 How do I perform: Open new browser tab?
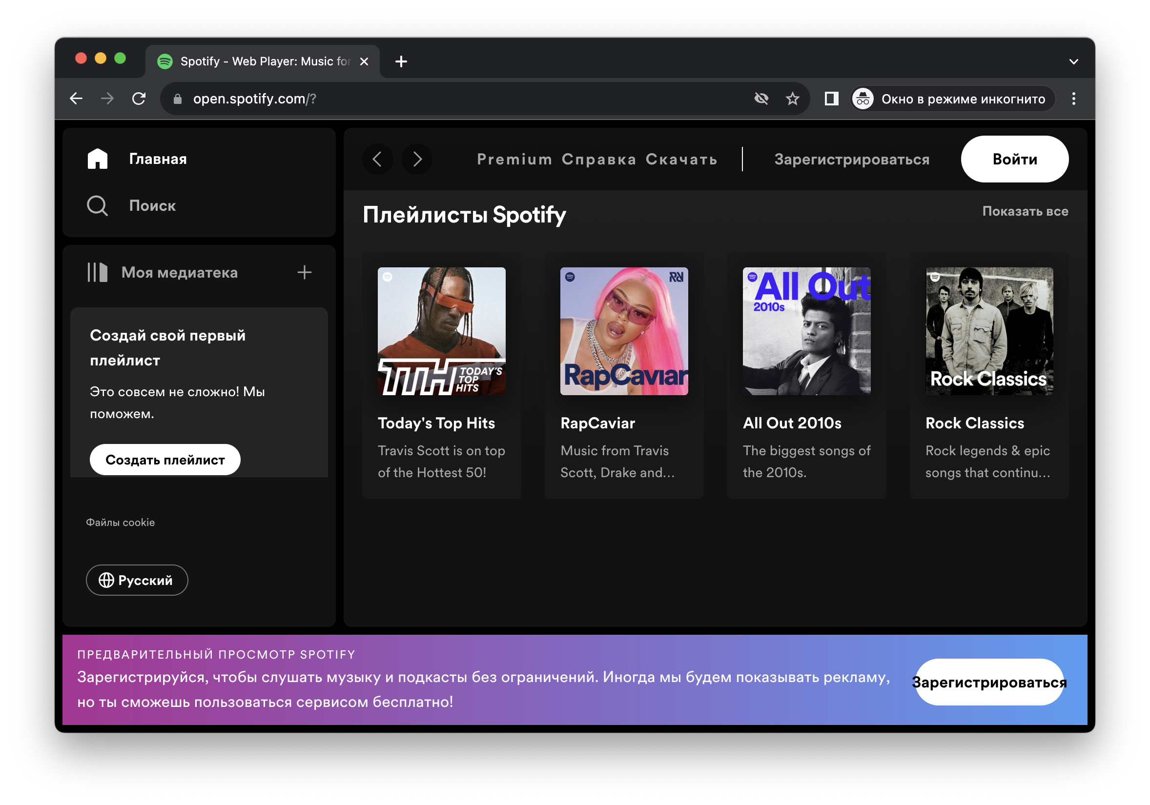click(401, 61)
